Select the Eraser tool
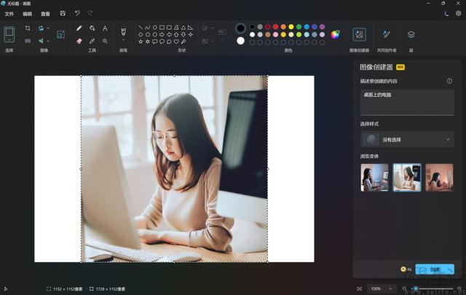466x295 pixels. 79,41
